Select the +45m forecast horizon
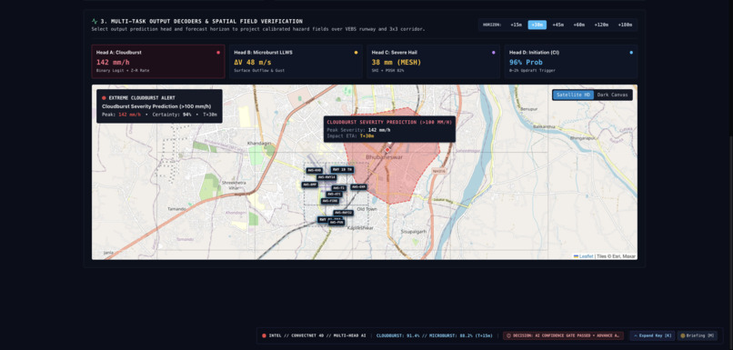733x350 pixels. click(558, 25)
